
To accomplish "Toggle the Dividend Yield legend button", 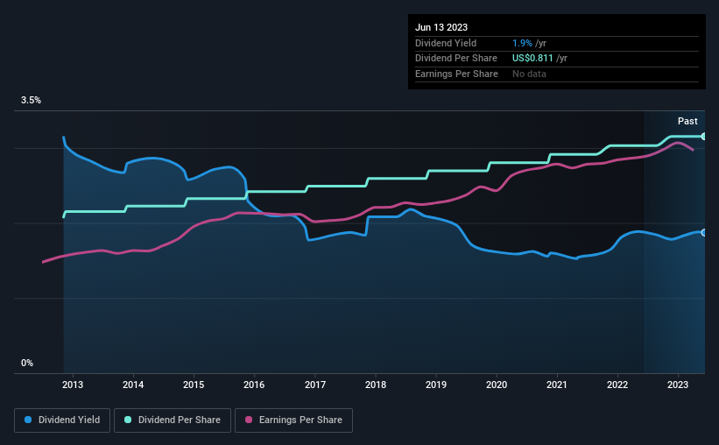I will [x=62, y=420].
